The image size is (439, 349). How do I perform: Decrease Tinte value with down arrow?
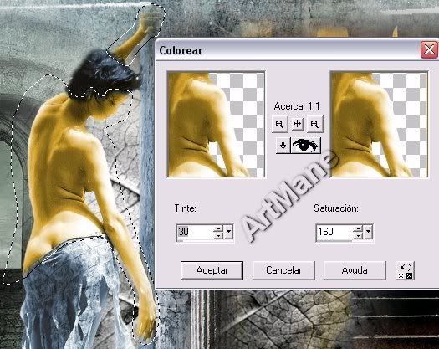pos(218,236)
